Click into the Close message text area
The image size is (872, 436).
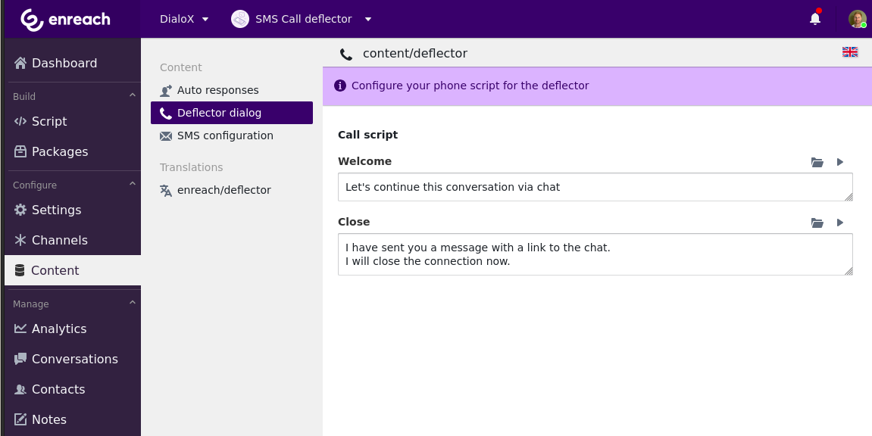pos(595,254)
